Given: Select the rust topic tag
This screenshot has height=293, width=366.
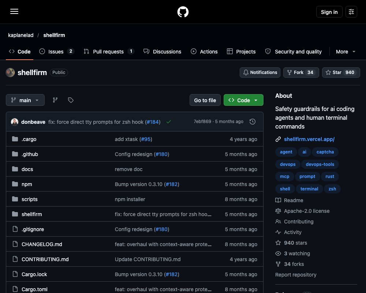Looking at the screenshot, I should 330,177.
